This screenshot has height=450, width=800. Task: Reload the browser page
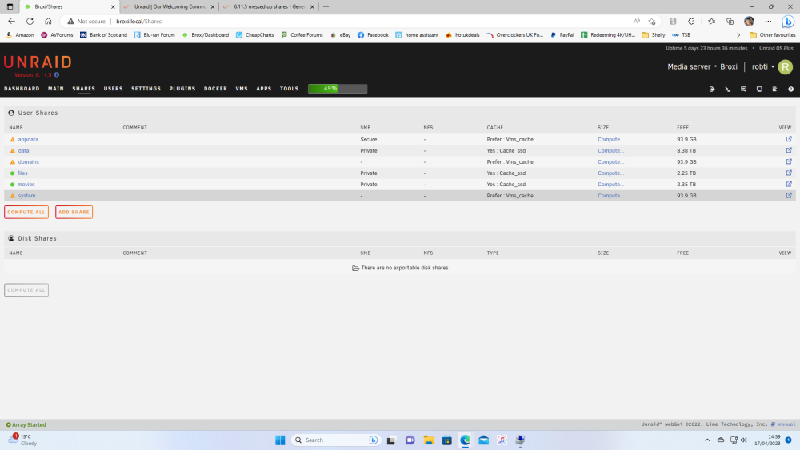pyautogui.click(x=30, y=22)
